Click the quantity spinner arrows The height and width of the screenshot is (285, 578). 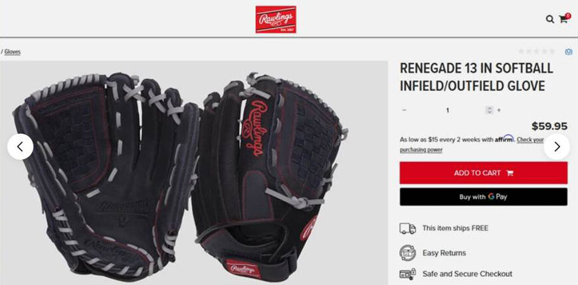point(489,110)
